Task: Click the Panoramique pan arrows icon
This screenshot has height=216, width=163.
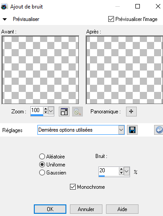Action: [x=131, y=112]
